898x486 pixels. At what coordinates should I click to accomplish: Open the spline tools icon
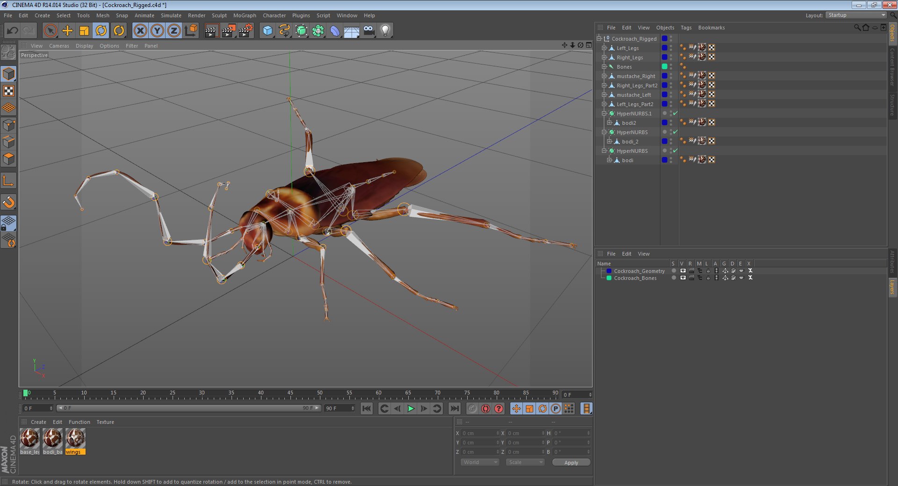click(284, 31)
